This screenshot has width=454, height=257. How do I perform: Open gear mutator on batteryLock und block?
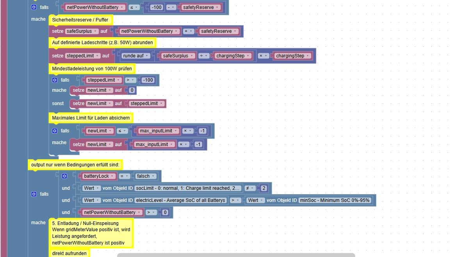64,176
